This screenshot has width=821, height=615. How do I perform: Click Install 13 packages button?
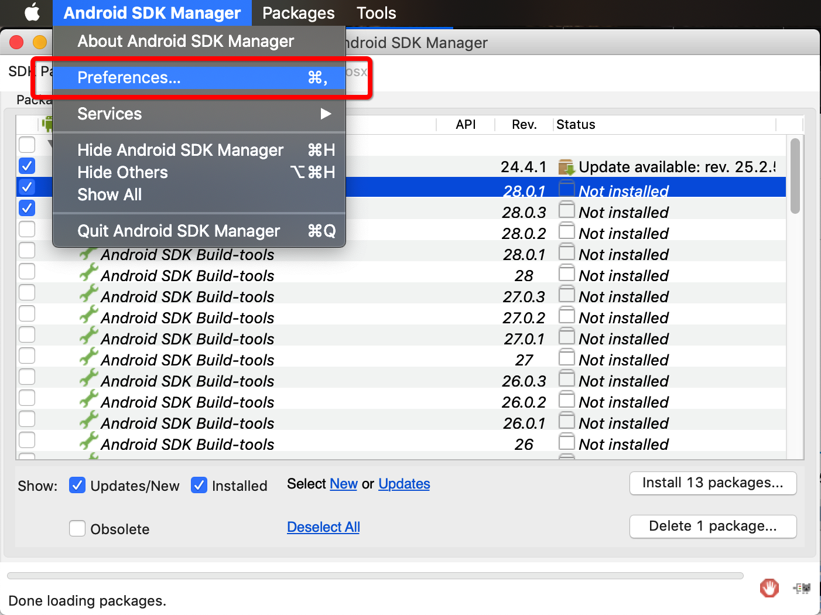click(x=713, y=483)
